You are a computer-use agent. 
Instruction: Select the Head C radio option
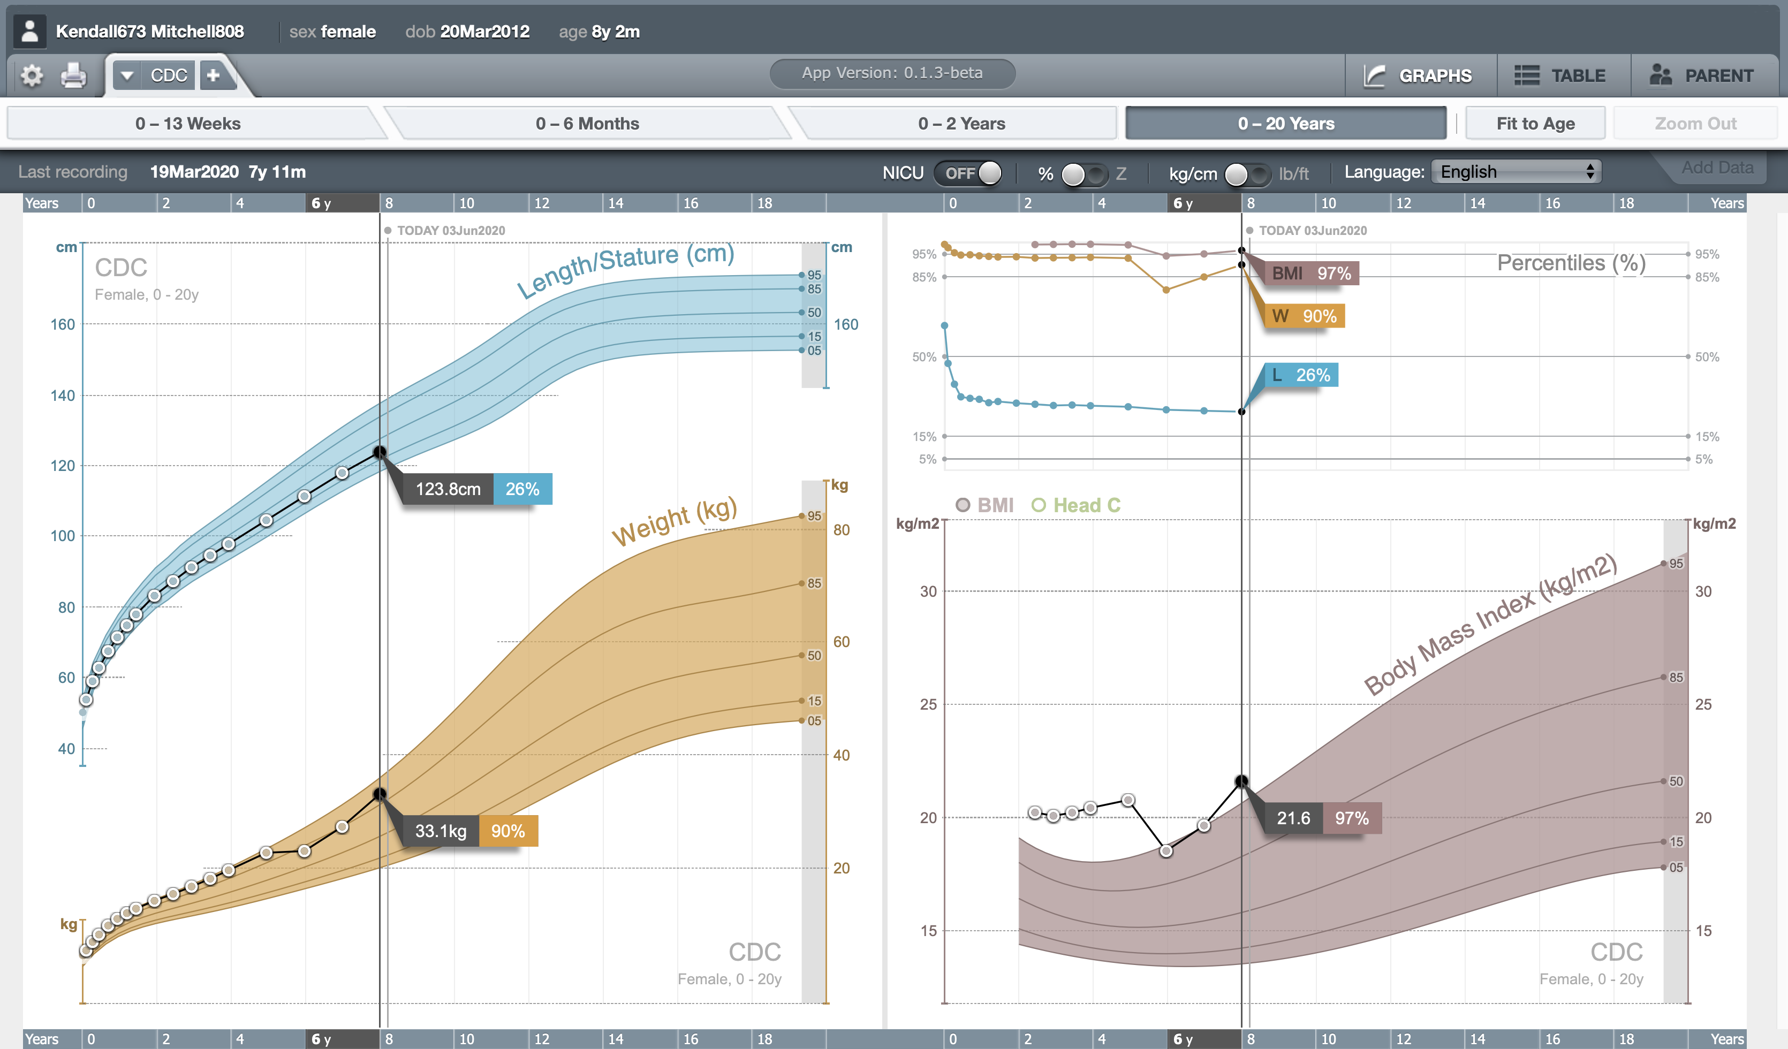coord(1039,505)
